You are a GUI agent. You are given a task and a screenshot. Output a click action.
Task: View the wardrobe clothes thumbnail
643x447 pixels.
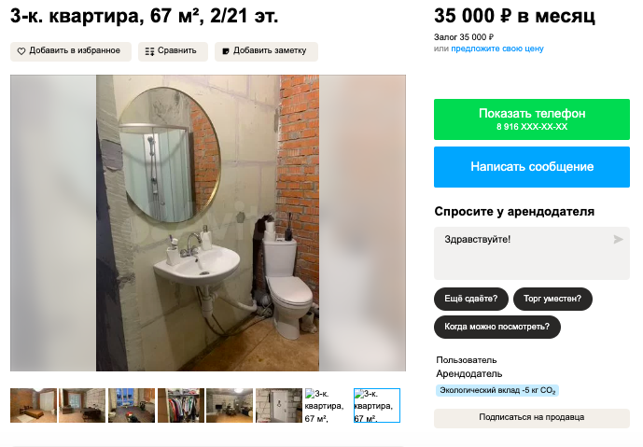pos(181,406)
